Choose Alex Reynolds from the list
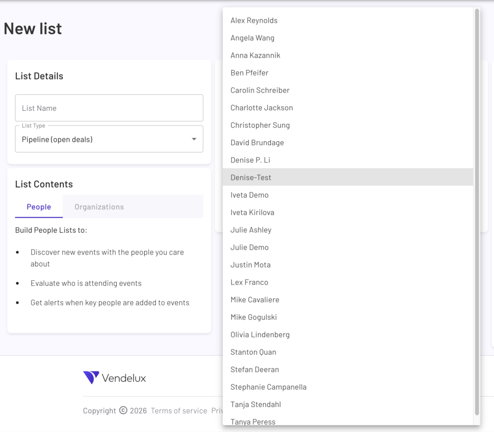 tap(254, 21)
